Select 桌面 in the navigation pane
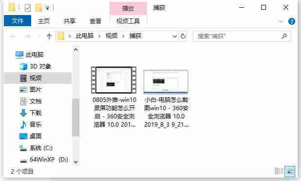Screen dimensions: 301x181 [31, 136]
